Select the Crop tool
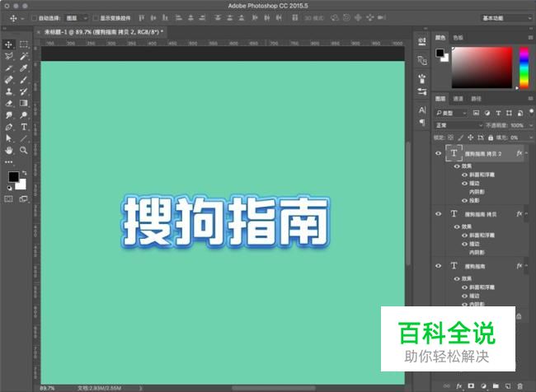Viewport: 536px width, 392px height. tap(8, 68)
